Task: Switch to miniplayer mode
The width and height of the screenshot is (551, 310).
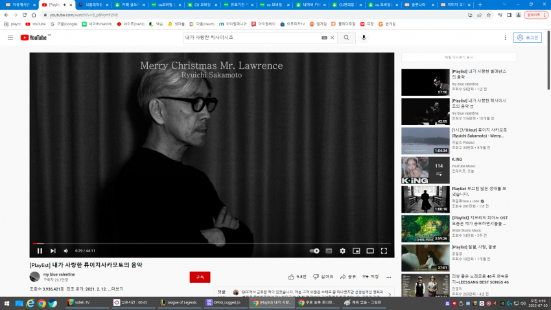Action: 357,250
